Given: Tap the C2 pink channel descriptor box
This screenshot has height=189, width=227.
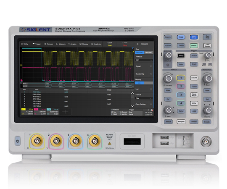Looking at the screenshot, I should pos(40,112).
